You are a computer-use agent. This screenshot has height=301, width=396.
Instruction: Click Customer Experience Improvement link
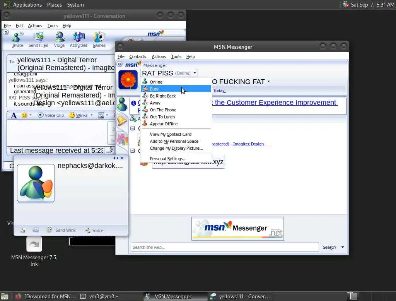[275, 103]
